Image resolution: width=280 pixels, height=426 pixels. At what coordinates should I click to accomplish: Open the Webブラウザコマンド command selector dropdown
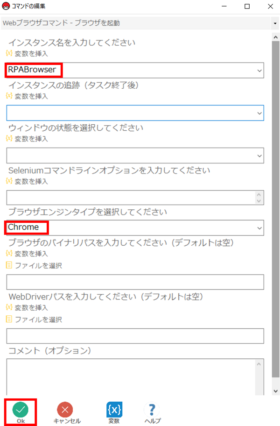(x=275, y=23)
